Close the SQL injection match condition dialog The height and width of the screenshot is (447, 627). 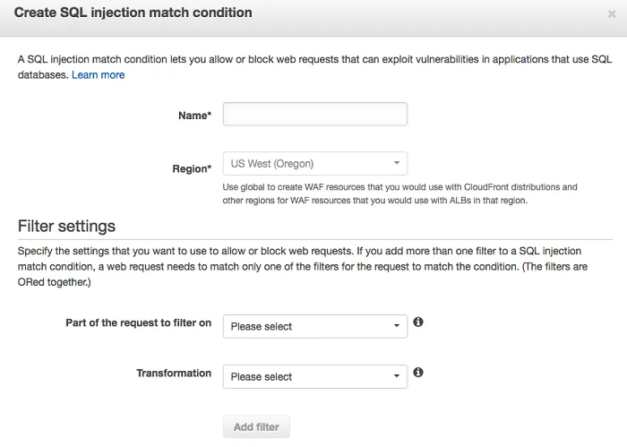612,14
